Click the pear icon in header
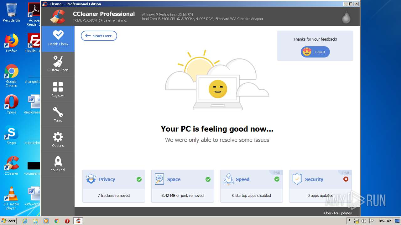 (x=346, y=17)
